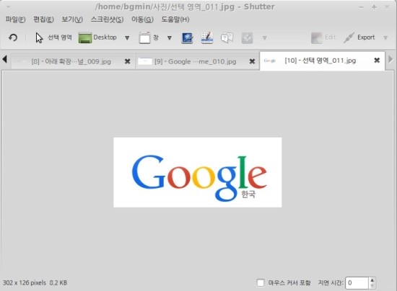Capture a window using the 창 button

(149, 37)
